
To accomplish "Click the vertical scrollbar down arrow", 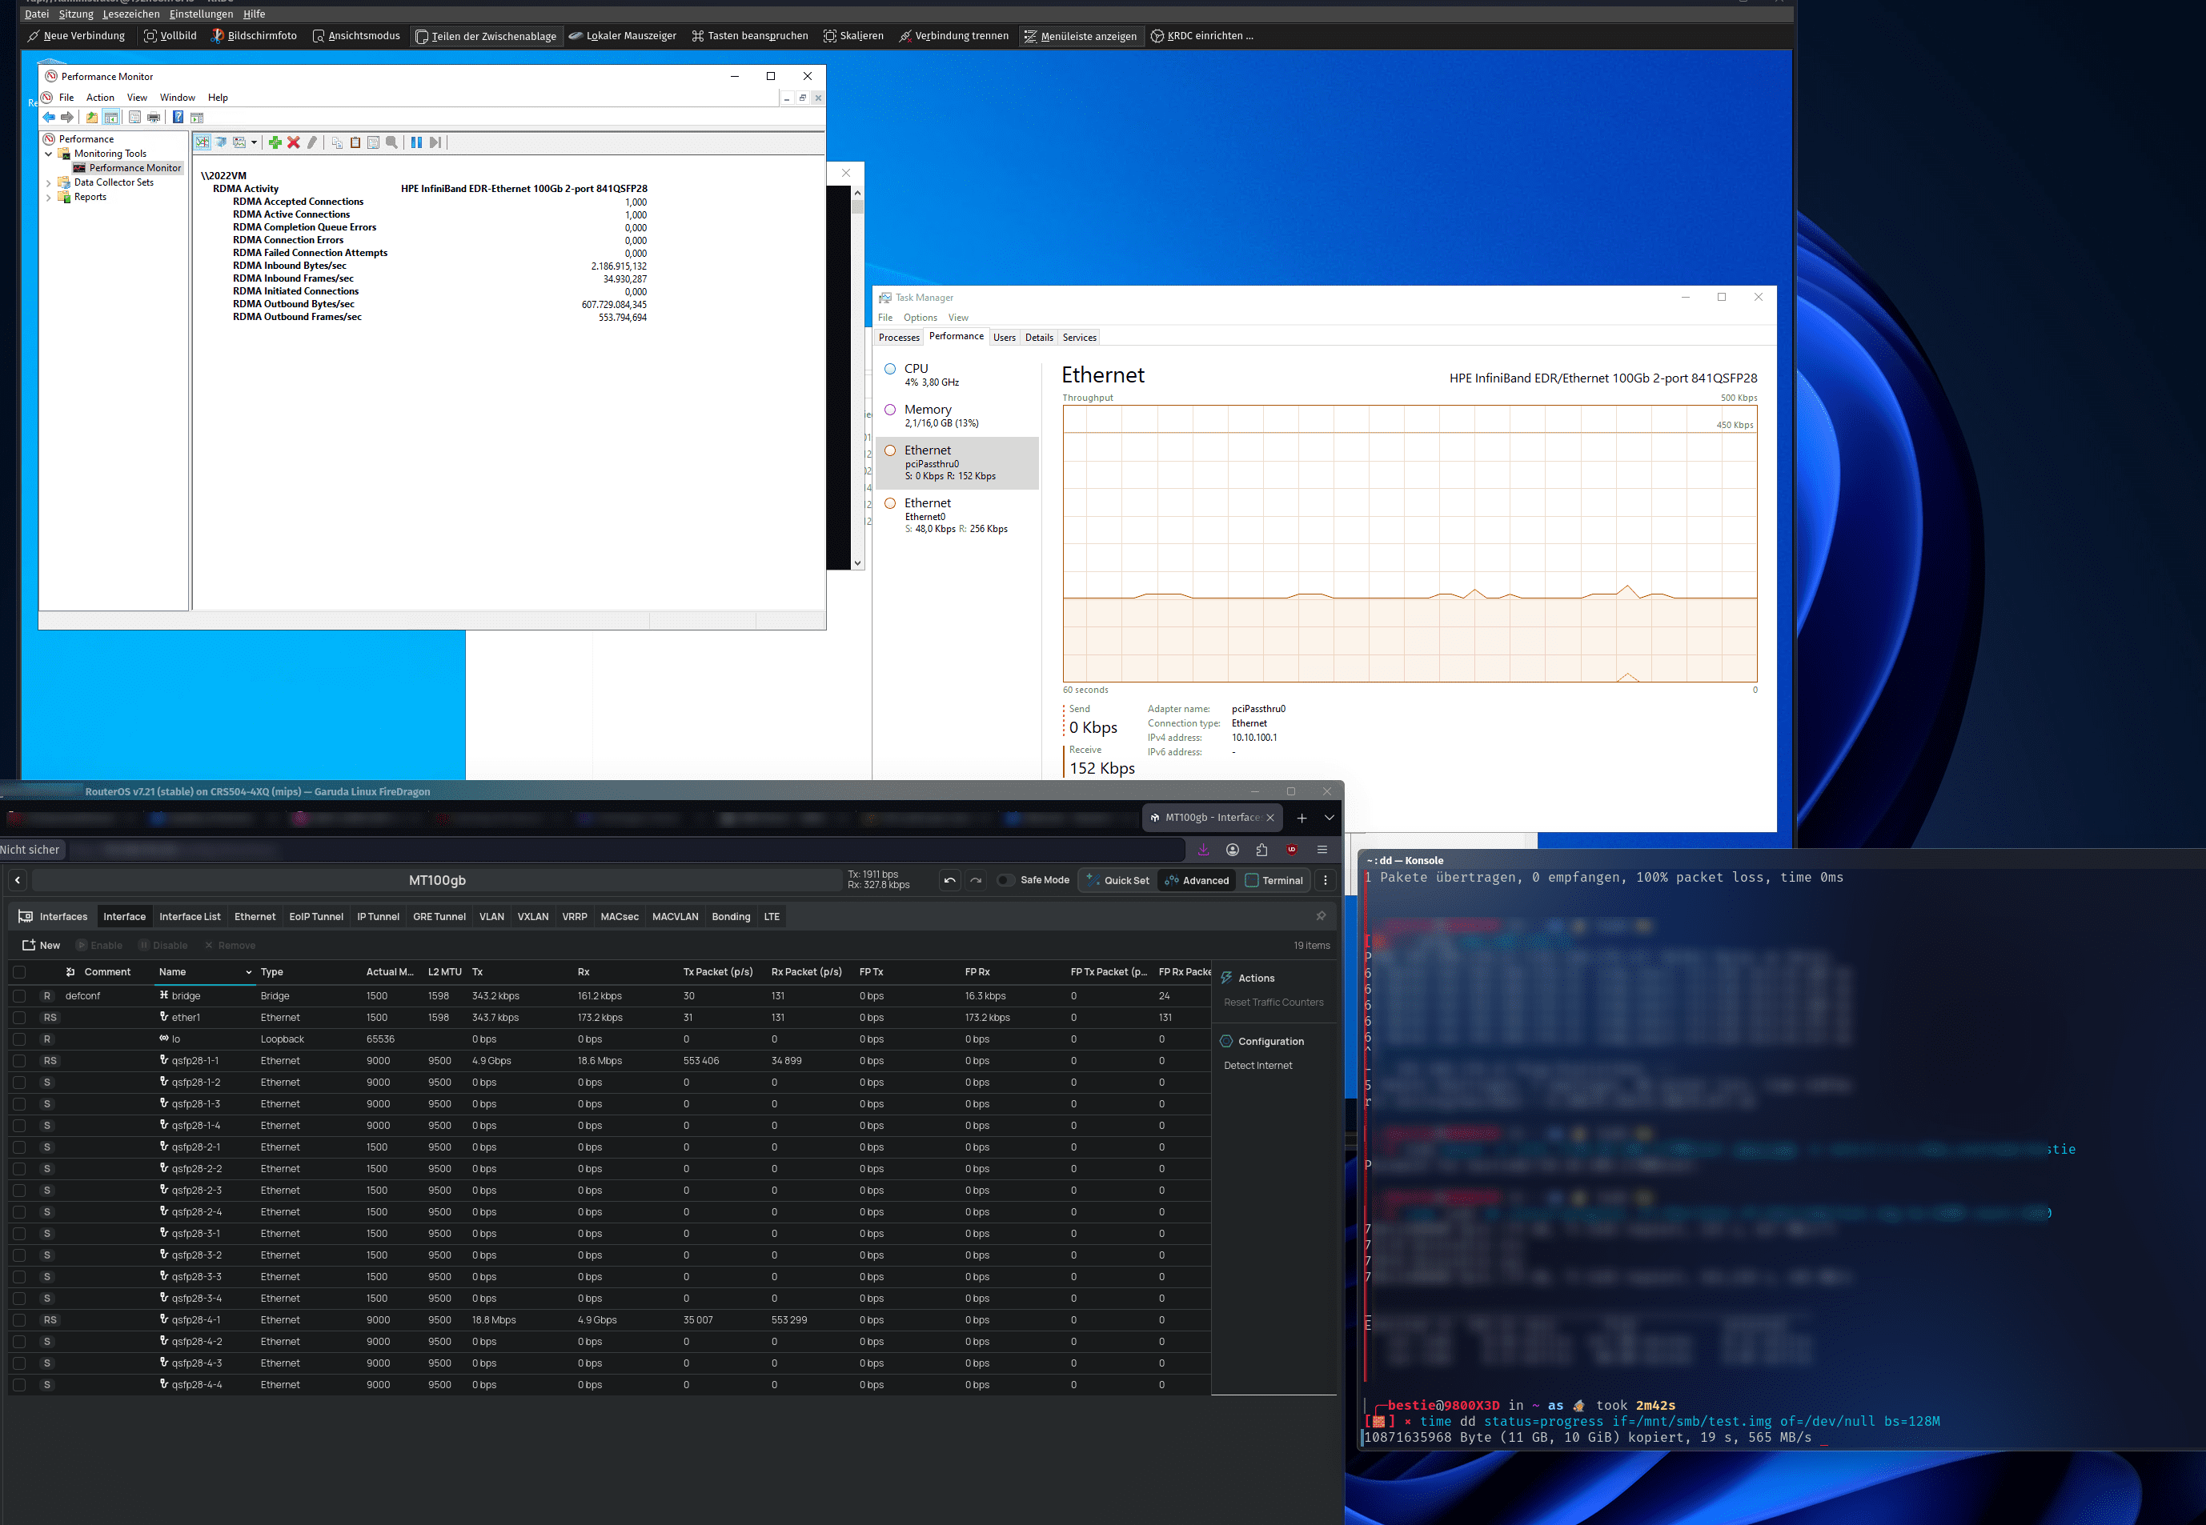I will [x=857, y=562].
